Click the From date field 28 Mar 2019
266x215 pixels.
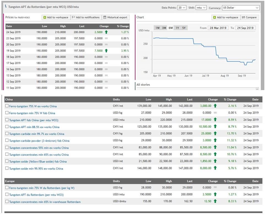pyautogui.click(x=218, y=28)
